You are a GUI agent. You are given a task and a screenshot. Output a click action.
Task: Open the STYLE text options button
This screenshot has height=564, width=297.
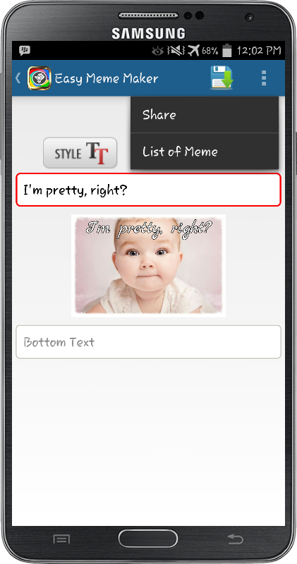point(80,153)
